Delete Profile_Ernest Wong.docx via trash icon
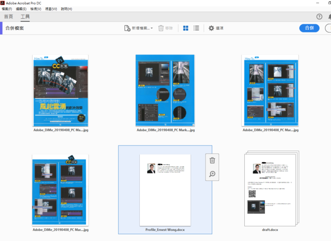This screenshot has height=241, width=331. (x=212, y=160)
